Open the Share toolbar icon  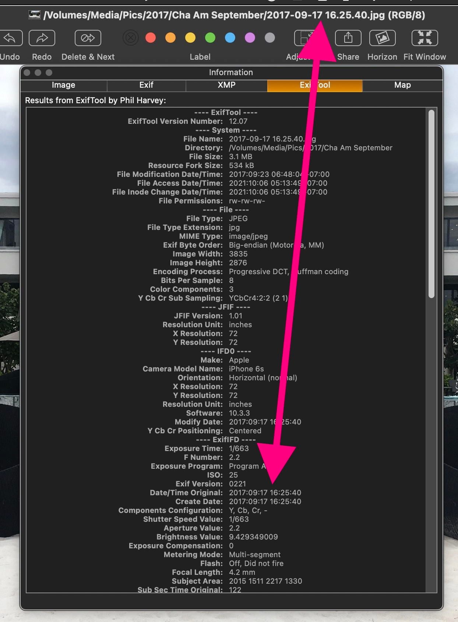pos(348,38)
